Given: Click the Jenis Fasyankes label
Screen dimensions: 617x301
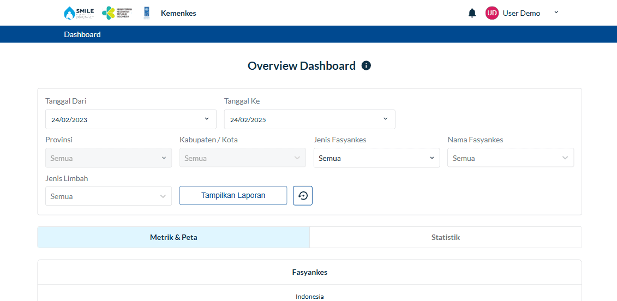Looking at the screenshot, I should click(x=340, y=140).
